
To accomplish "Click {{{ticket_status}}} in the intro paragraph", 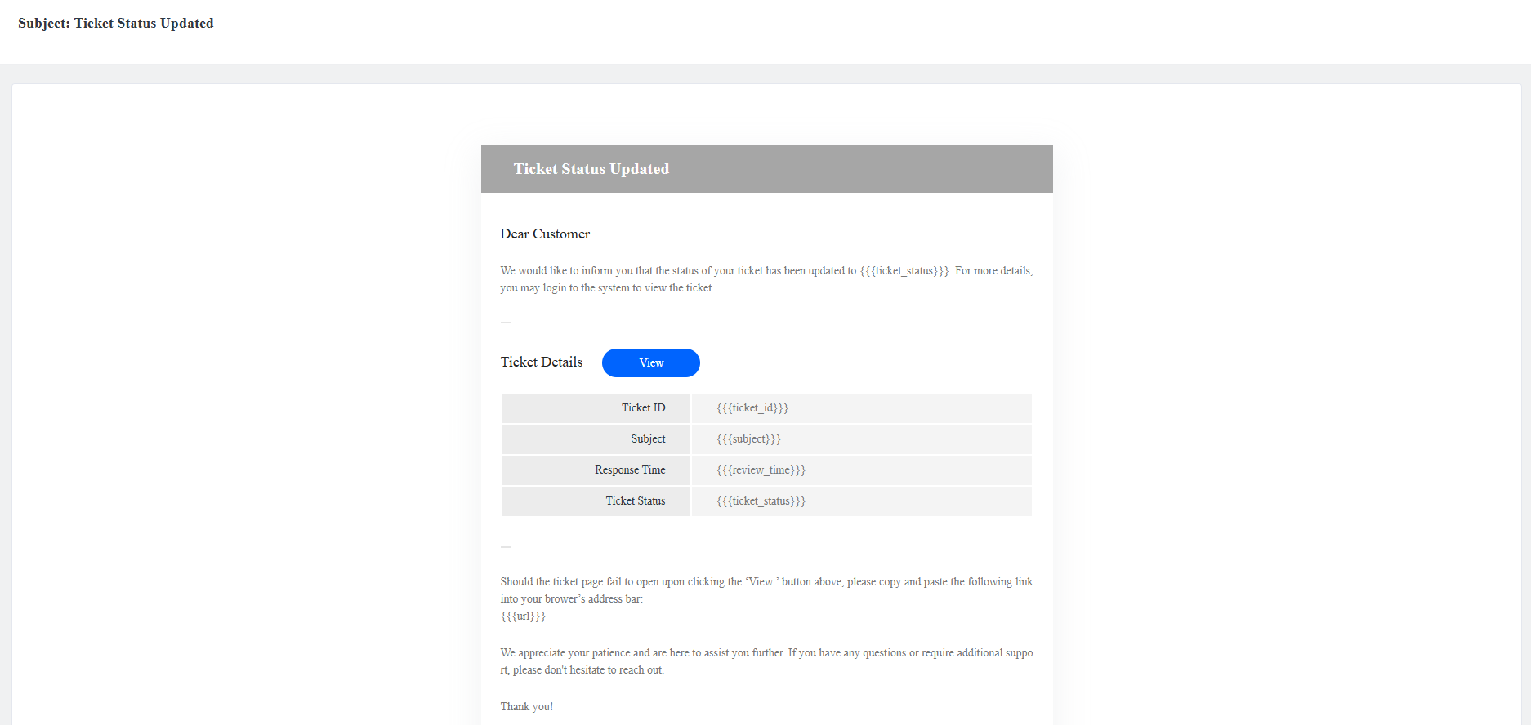I will click(904, 271).
